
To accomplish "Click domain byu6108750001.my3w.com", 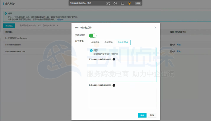I will tap(16, 38).
